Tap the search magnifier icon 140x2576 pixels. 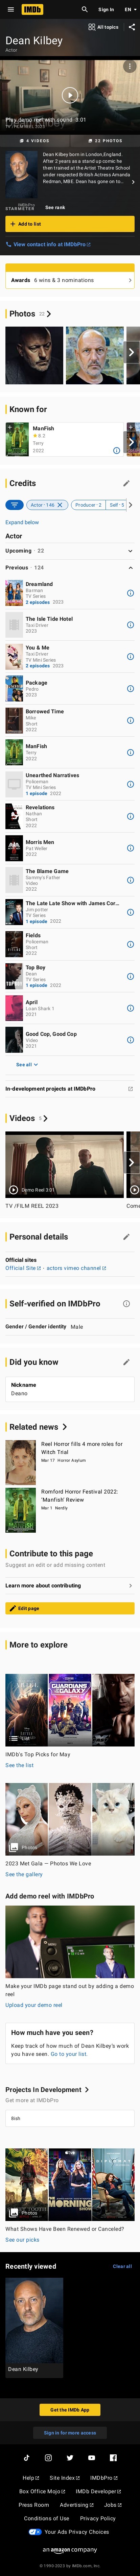click(85, 9)
